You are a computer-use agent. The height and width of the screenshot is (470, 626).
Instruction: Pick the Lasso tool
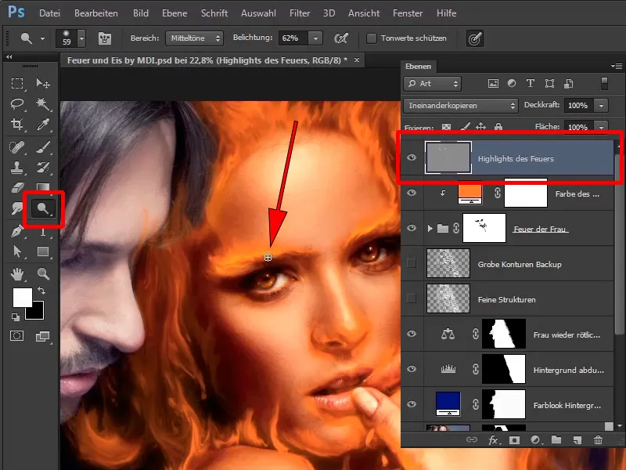click(17, 103)
